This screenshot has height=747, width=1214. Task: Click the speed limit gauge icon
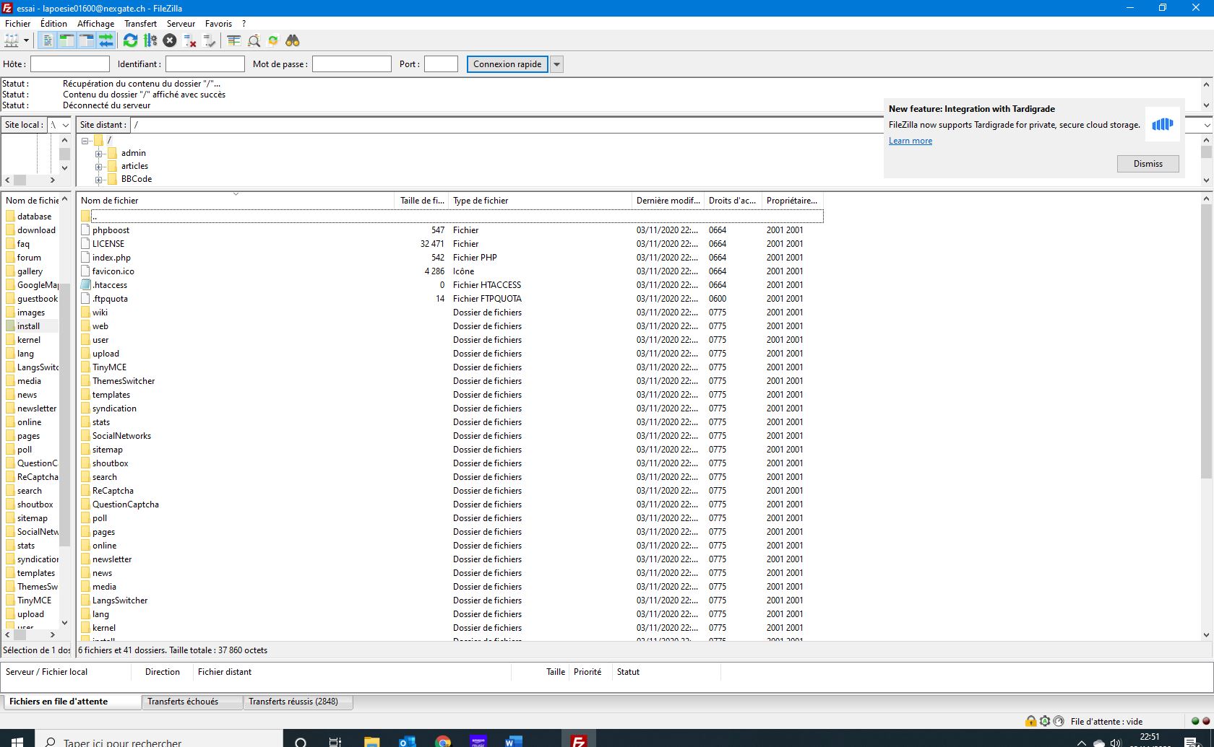(1059, 721)
